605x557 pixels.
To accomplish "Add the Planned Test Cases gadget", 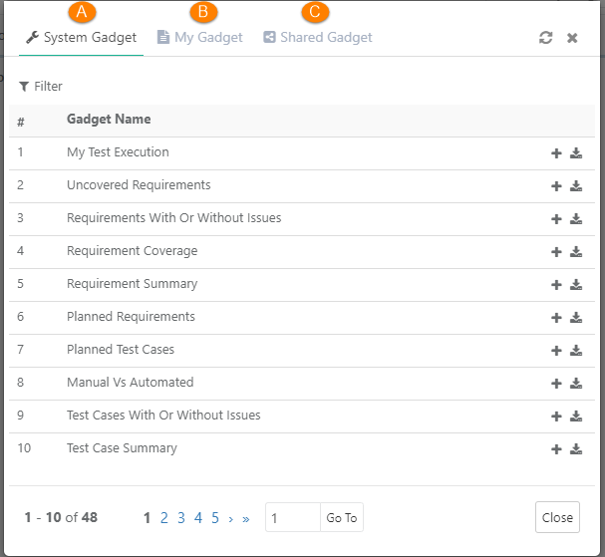I will pyautogui.click(x=556, y=351).
